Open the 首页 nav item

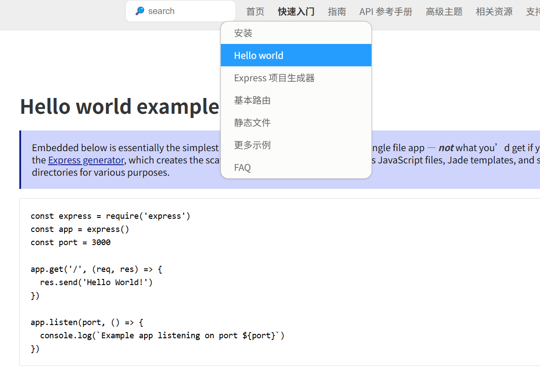pos(255,11)
